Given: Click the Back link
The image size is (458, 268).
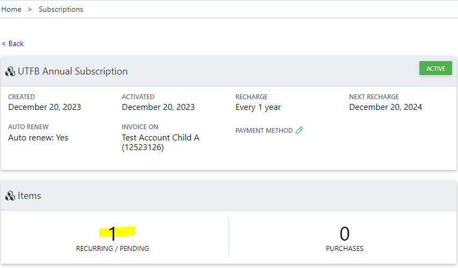Looking at the screenshot, I should click(x=13, y=43).
